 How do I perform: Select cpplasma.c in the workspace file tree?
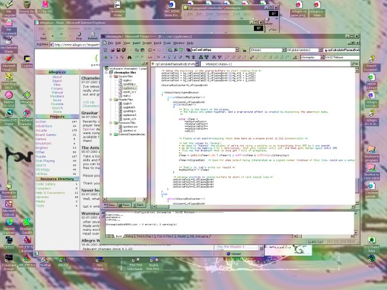tap(129, 88)
